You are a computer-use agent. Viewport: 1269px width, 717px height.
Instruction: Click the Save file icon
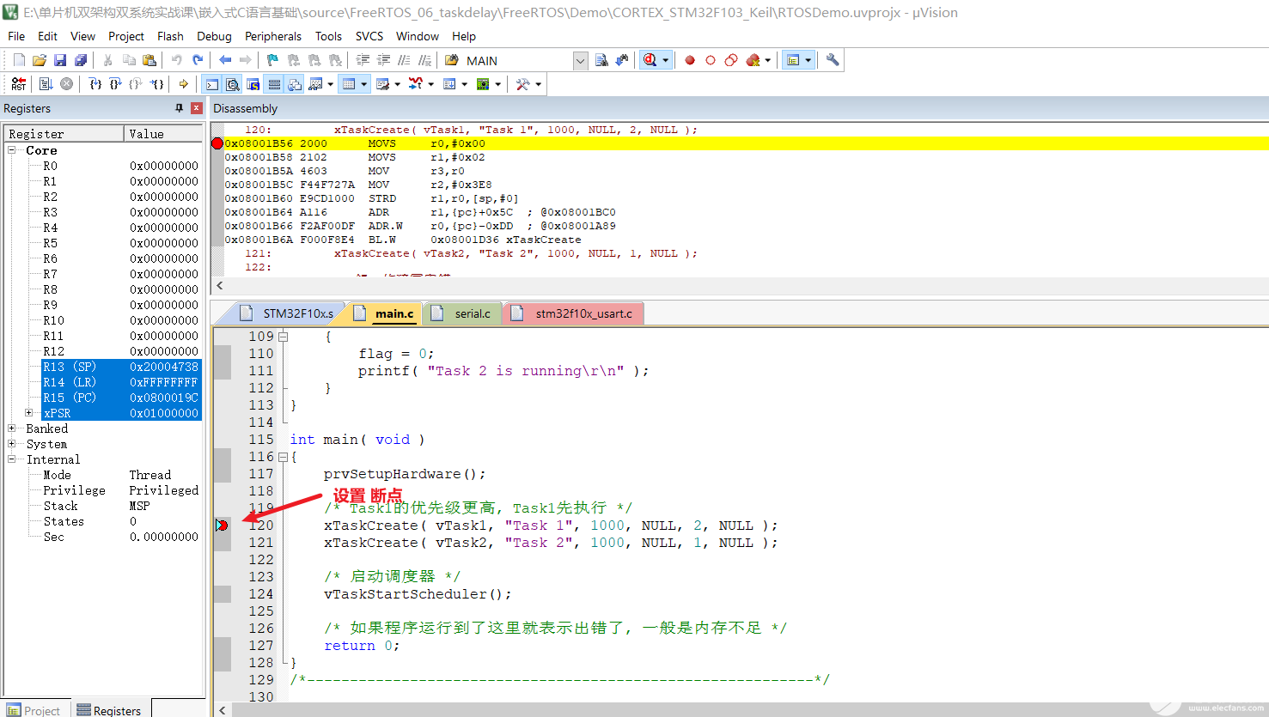(x=60, y=60)
